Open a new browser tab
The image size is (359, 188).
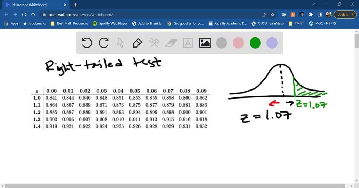pos(76,5)
